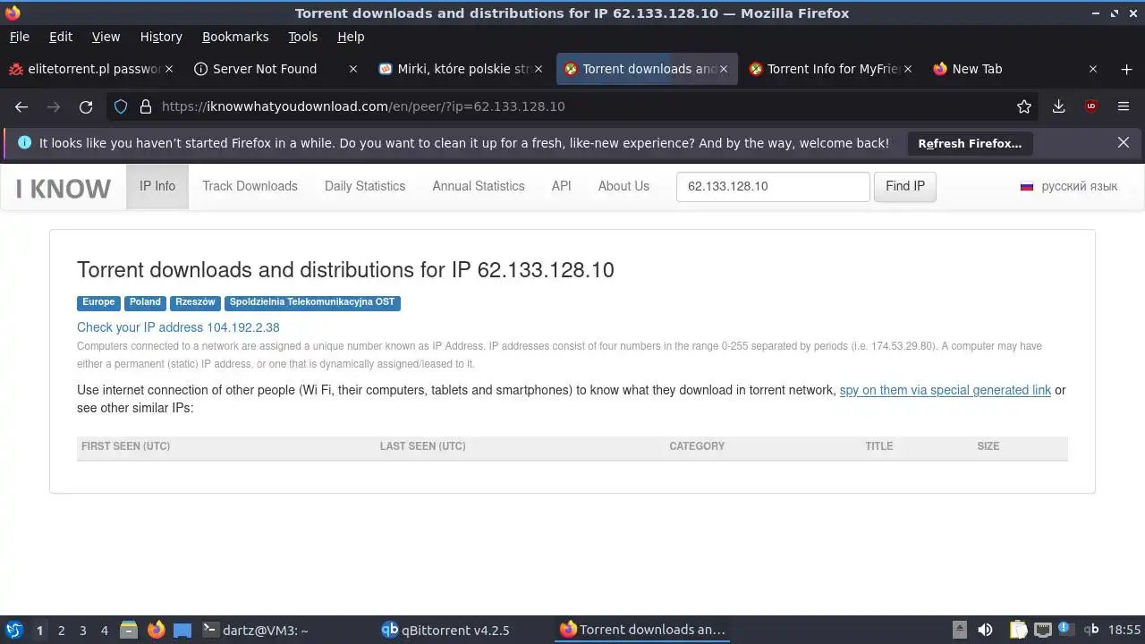Switch to Torrent Info for MyFriend tab
1145x644 pixels.
[x=831, y=69]
